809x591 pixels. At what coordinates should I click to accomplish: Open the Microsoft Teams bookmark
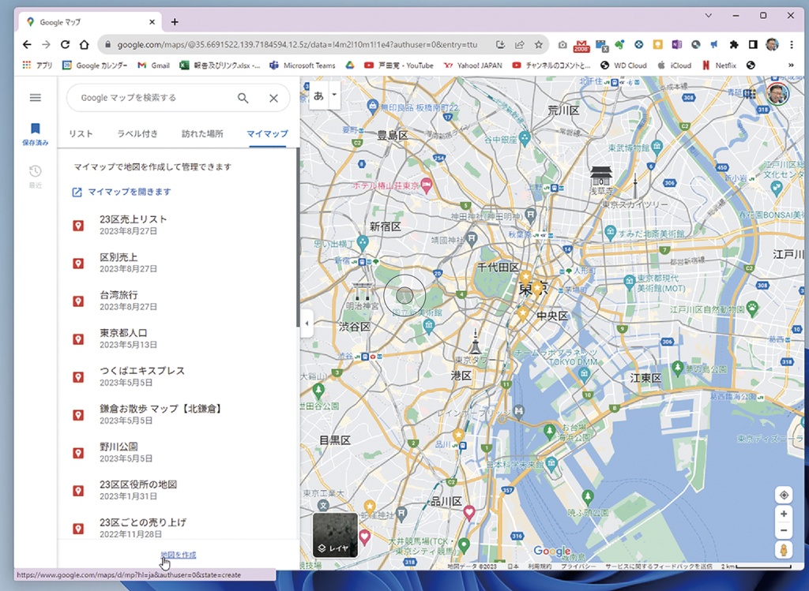tap(303, 65)
